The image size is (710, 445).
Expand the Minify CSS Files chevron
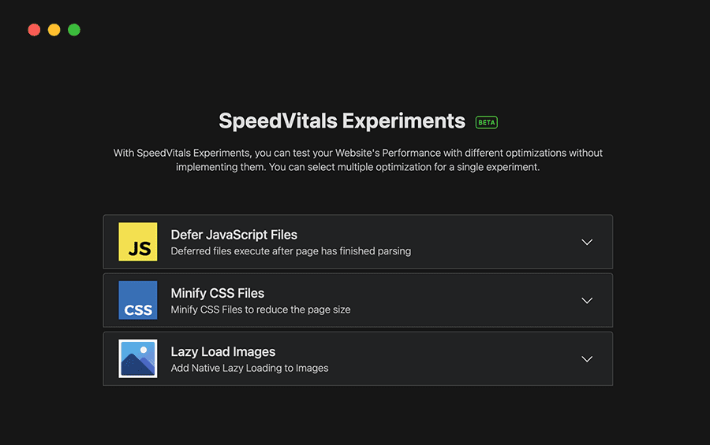coord(587,300)
